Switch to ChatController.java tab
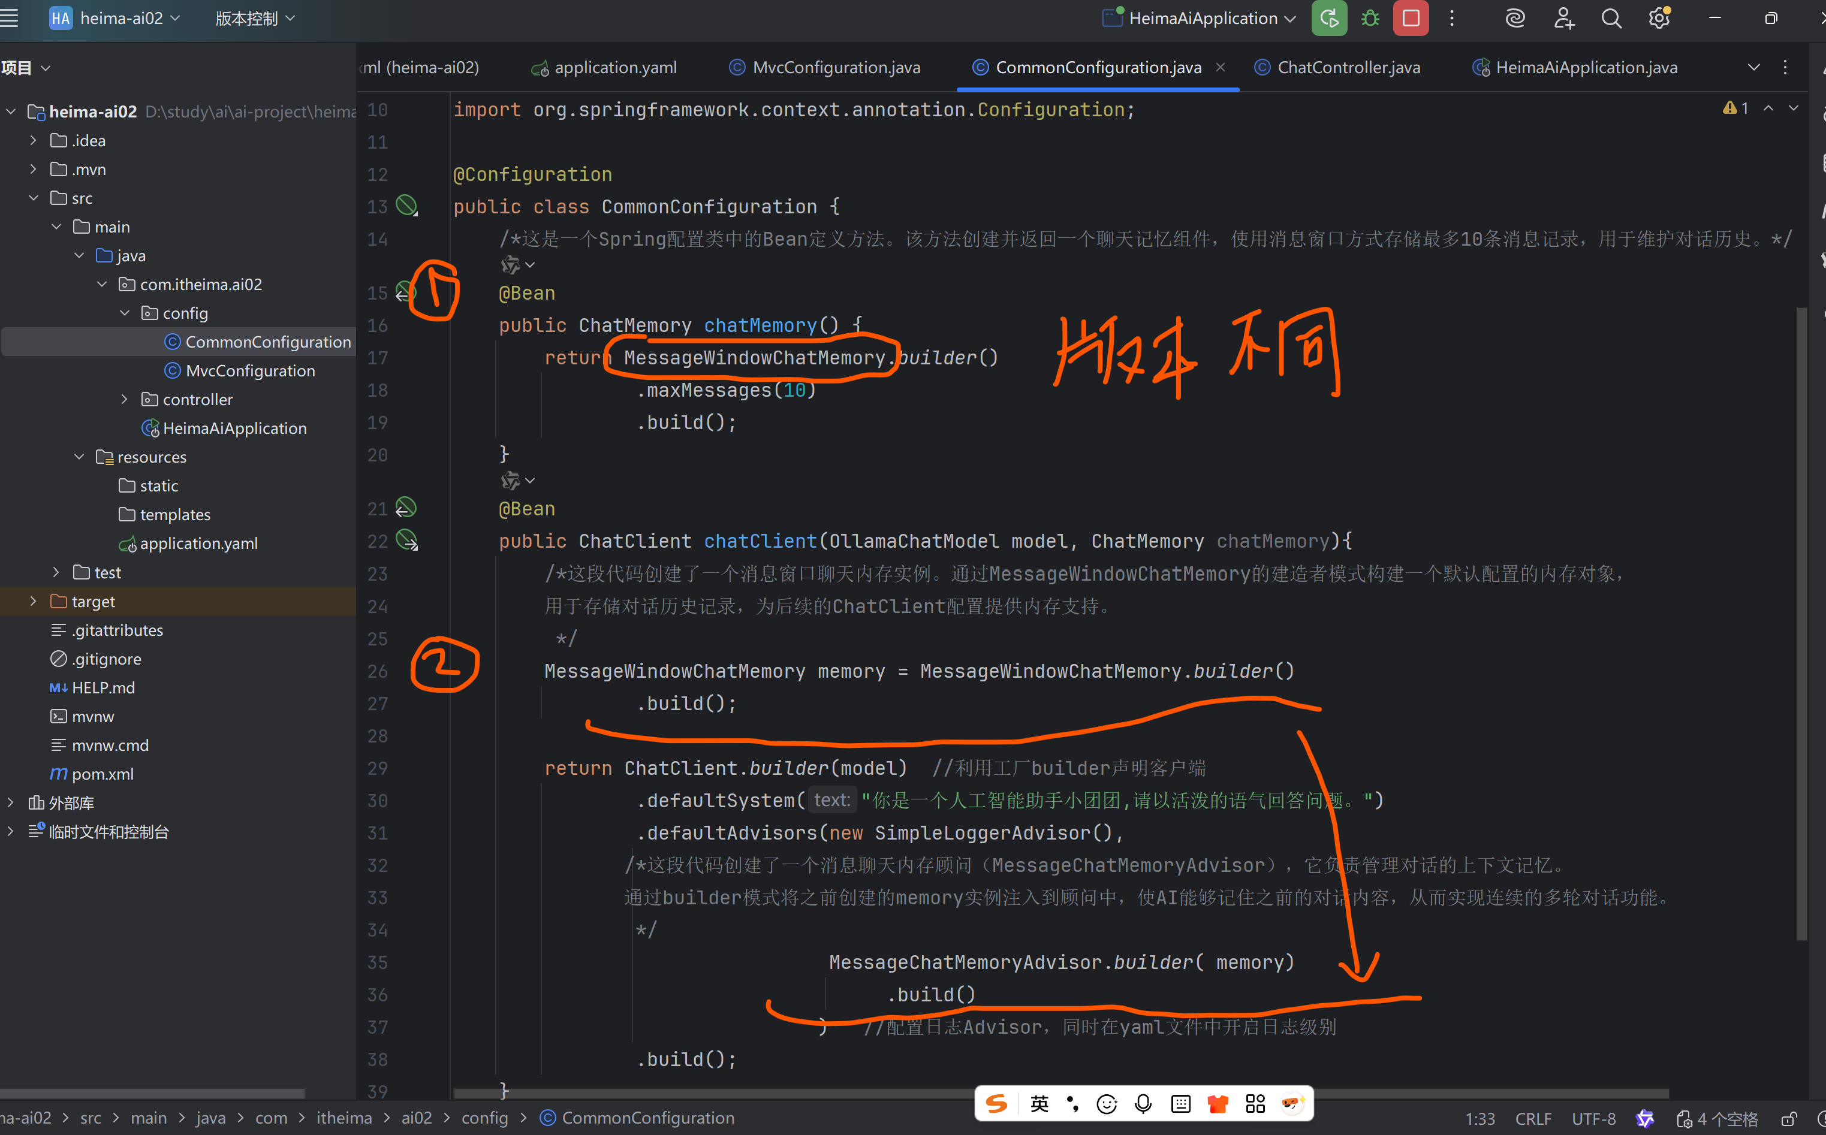The height and width of the screenshot is (1135, 1826). pyautogui.click(x=1348, y=68)
